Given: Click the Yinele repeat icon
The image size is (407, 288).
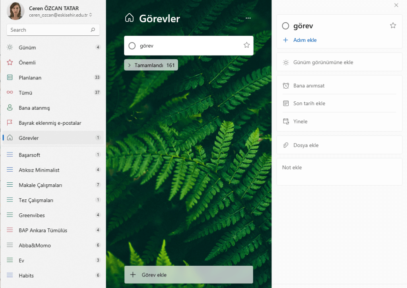Looking at the screenshot, I should (x=286, y=122).
